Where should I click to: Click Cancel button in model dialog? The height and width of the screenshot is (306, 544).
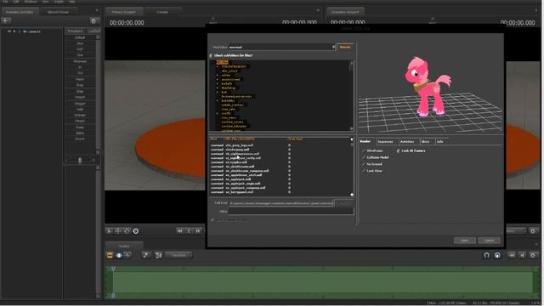pyautogui.click(x=490, y=241)
